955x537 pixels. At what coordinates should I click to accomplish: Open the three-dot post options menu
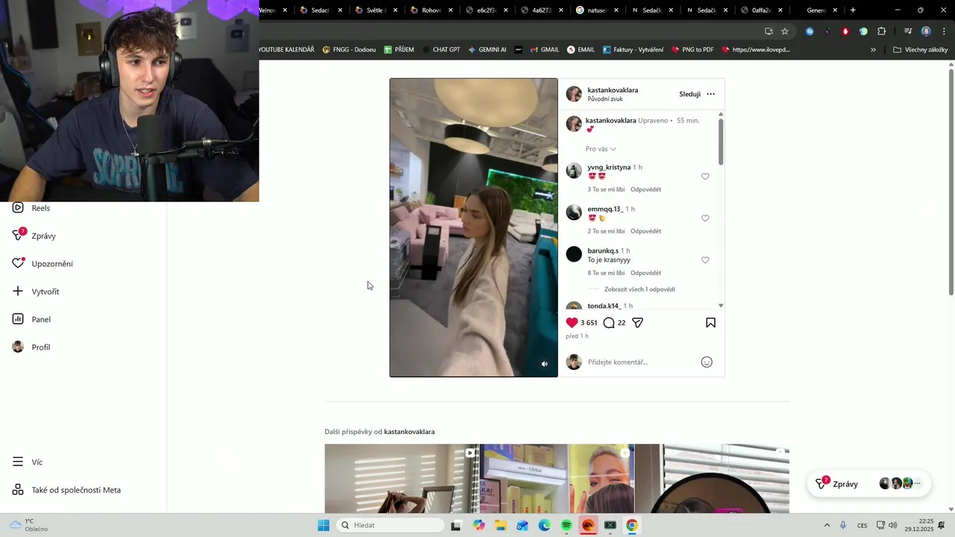pyautogui.click(x=710, y=94)
